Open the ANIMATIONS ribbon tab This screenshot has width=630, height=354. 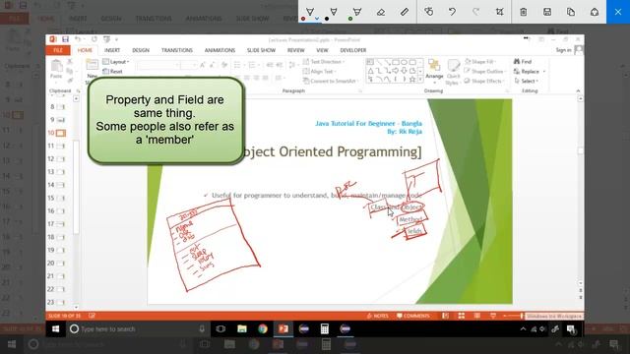coord(220,50)
